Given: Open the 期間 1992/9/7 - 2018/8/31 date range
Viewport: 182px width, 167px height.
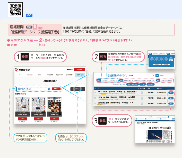Looking at the screenshot, I should [x=108, y=80].
